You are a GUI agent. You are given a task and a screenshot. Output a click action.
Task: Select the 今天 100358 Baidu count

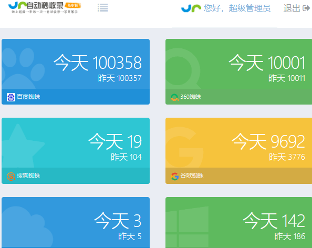click(98, 63)
